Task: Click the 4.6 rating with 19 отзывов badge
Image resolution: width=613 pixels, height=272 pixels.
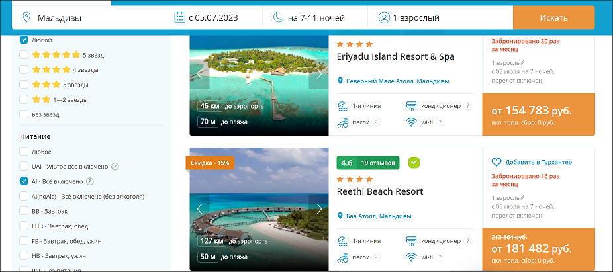Action: point(367,163)
